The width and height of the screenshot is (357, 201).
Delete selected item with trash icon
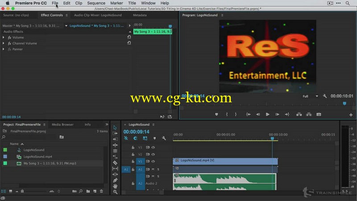pyautogui.click(x=102, y=191)
